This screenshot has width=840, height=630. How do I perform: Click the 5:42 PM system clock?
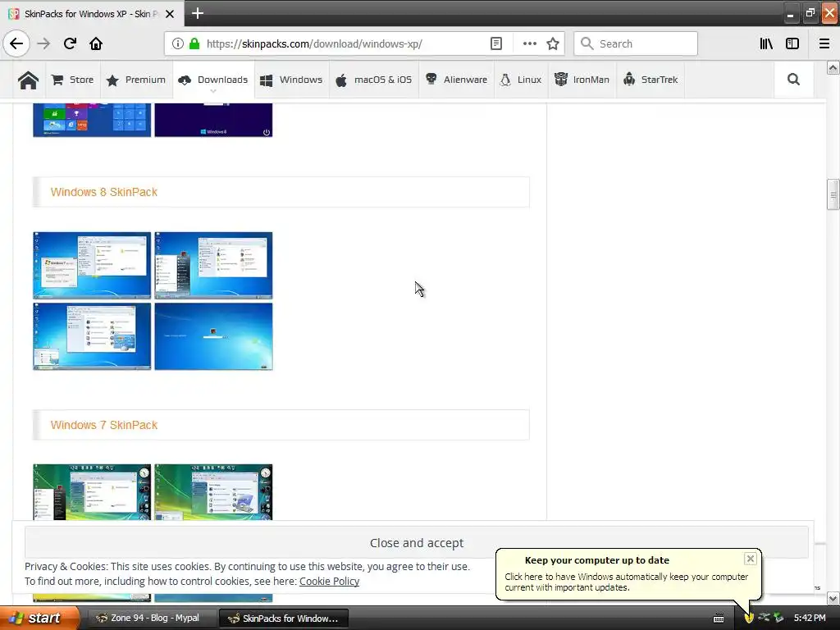click(810, 619)
